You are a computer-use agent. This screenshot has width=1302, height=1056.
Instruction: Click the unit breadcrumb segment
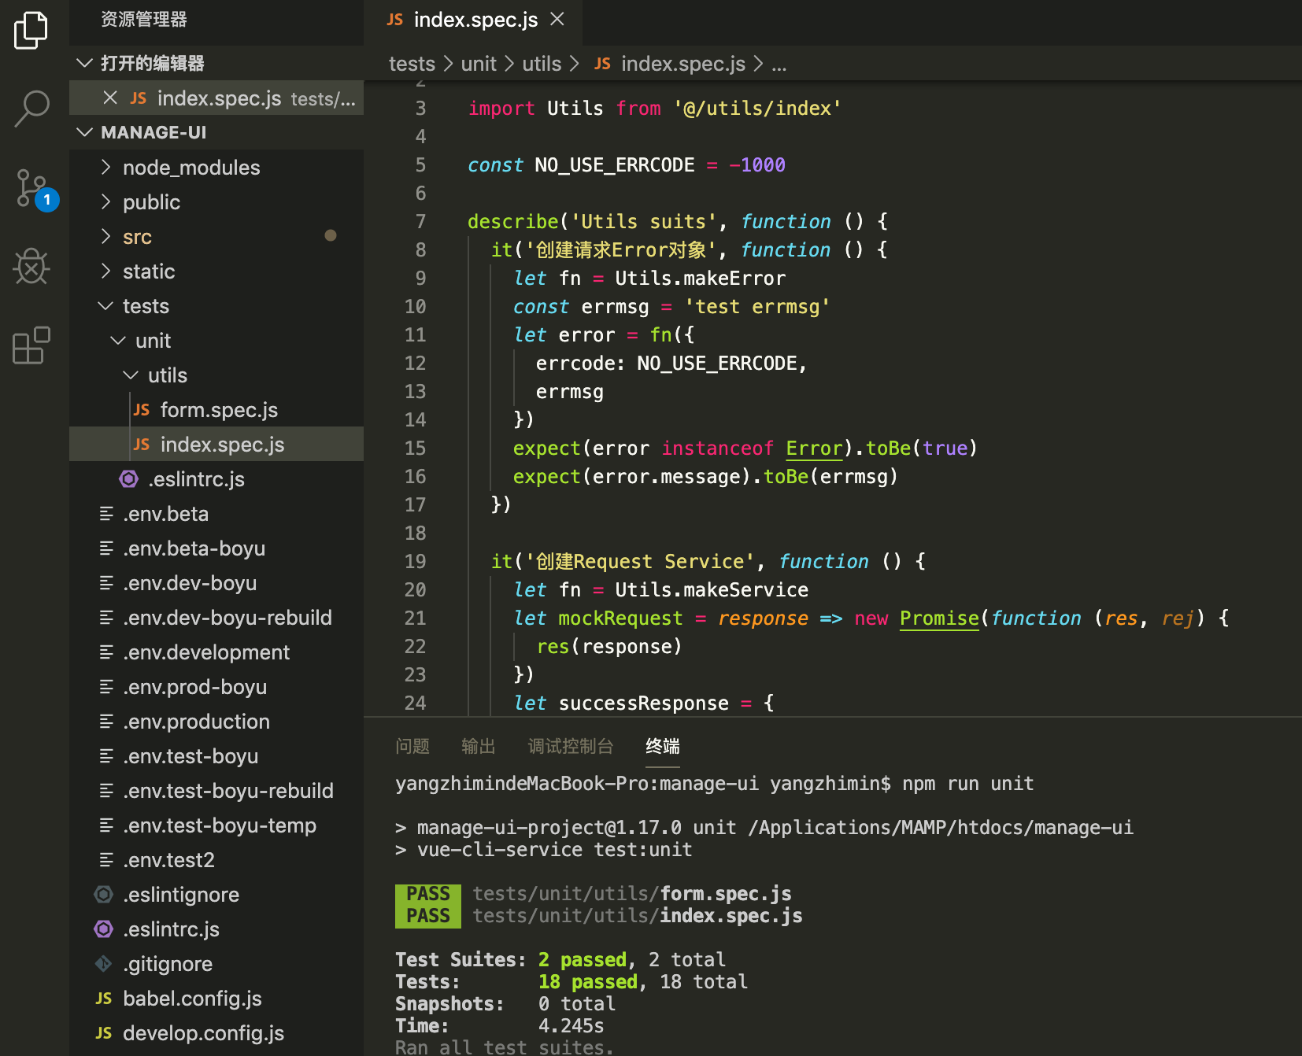point(479,64)
